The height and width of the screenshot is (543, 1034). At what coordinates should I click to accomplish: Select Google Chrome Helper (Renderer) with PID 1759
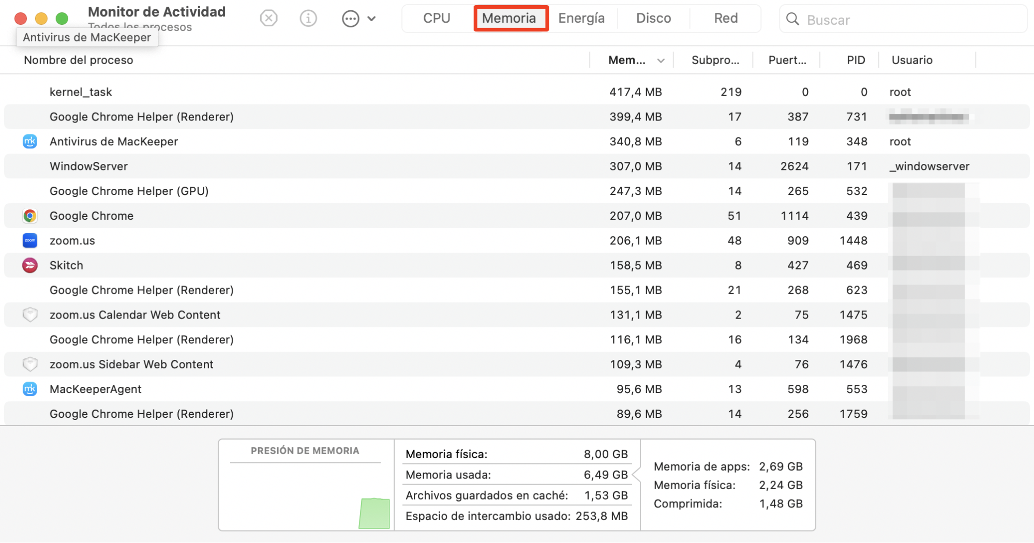click(517, 414)
